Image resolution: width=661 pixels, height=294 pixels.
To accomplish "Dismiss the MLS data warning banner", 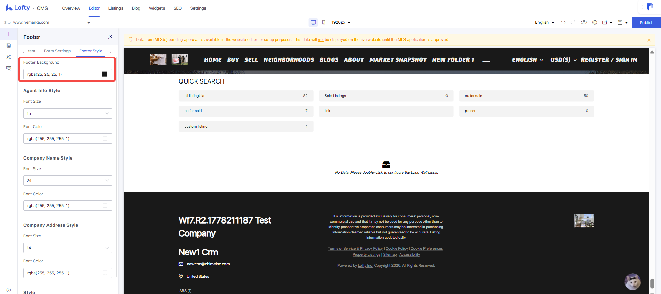I will (x=649, y=40).
